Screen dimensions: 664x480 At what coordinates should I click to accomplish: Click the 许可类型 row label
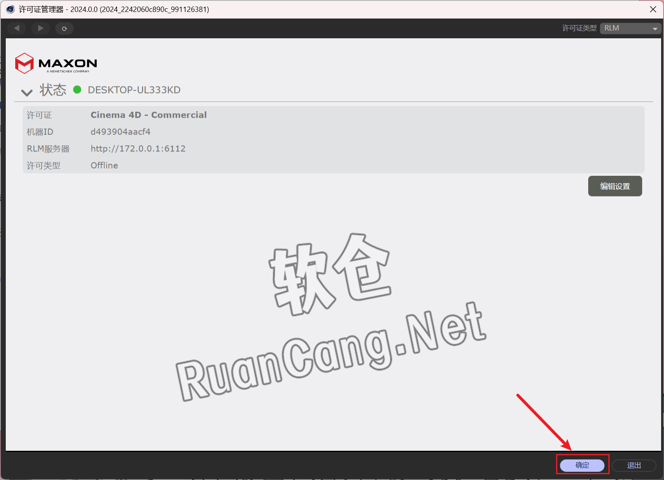44,165
